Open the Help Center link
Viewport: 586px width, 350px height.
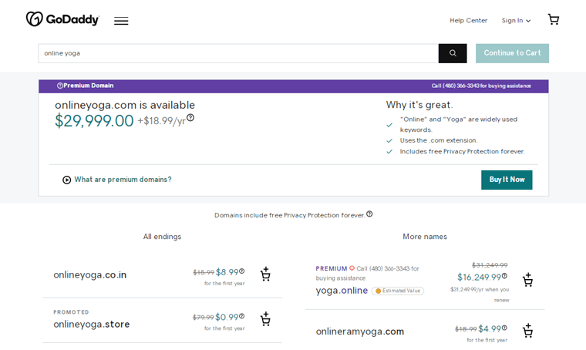click(x=468, y=20)
